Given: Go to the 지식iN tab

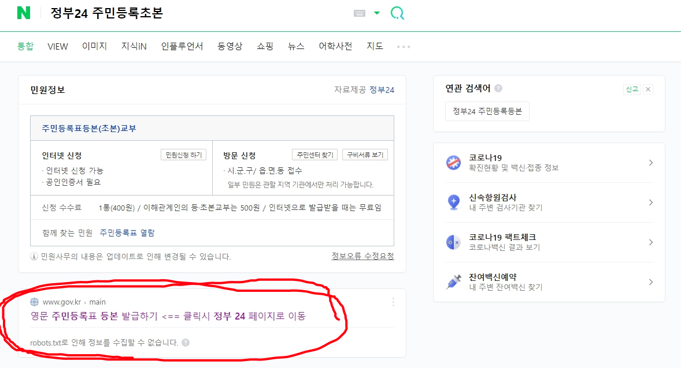Looking at the screenshot, I should click(134, 46).
